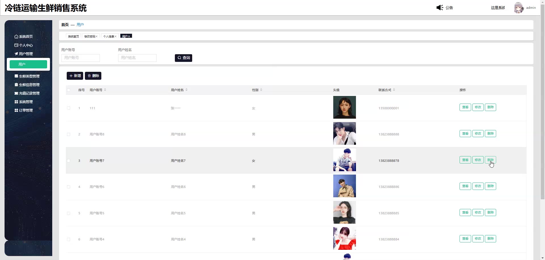Image resolution: width=545 pixels, height=260 pixels.
Task: Sort the table by 用户姓名 column arrows
Action: tap(186, 90)
